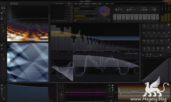
Task: Open the Edit menu
Action: point(81,4)
